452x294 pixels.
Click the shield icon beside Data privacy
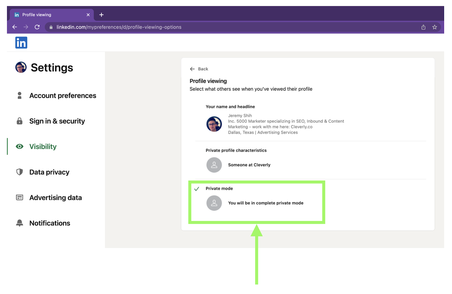pyautogui.click(x=19, y=172)
